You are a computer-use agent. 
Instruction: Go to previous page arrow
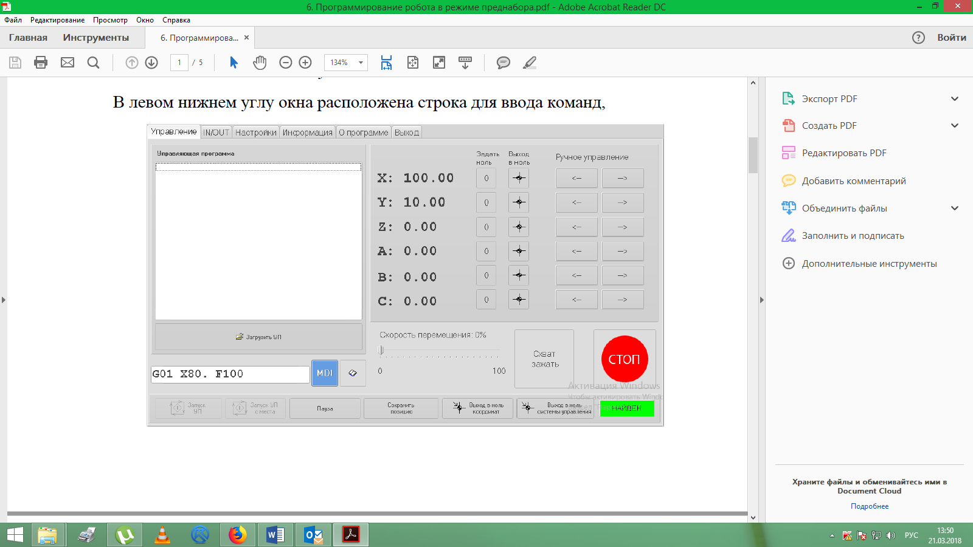(x=131, y=63)
